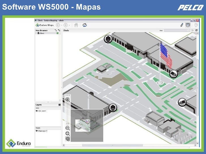Collapse all in Map Browser header
The height and width of the screenshot is (154, 206).
pyautogui.click(x=59, y=30)
